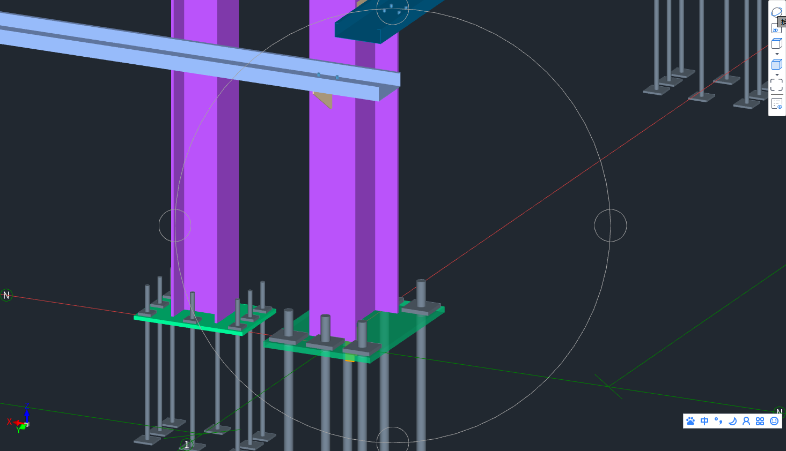Screen dimensions: 786x451
Task: Expand dropdown below the shaded cube
Action: point(777,75)
